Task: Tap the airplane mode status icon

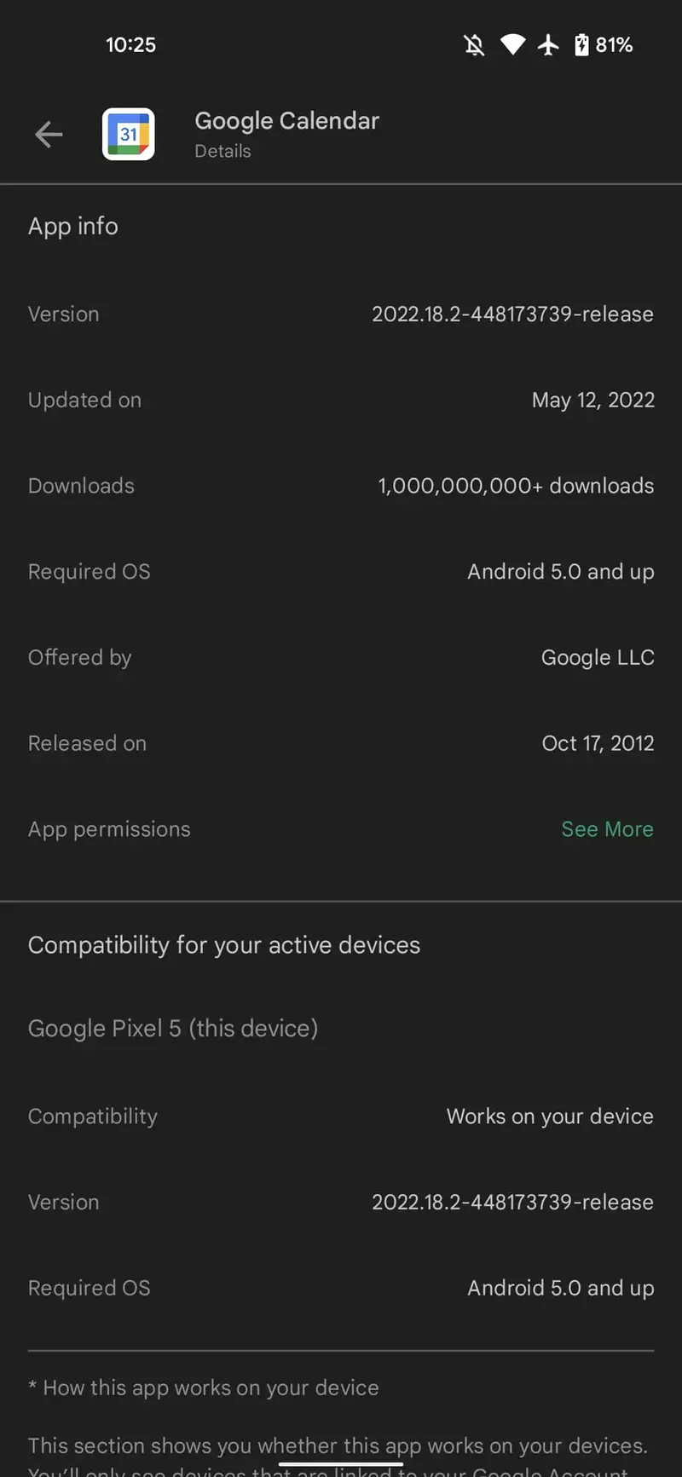Action: pyautogui.click(x=548, y=44)
